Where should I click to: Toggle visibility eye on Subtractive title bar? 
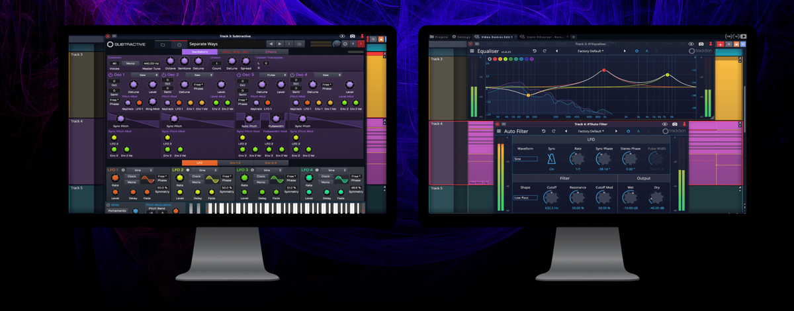(x=342, y=36)
